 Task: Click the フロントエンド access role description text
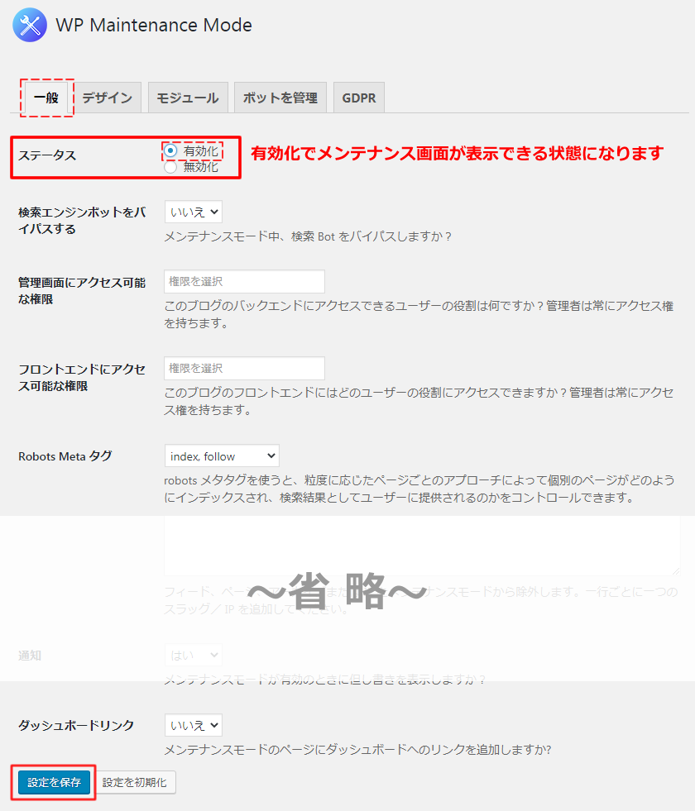(x=419, y=401)
